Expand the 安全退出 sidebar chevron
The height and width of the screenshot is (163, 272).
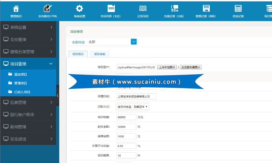click(51, 139)
